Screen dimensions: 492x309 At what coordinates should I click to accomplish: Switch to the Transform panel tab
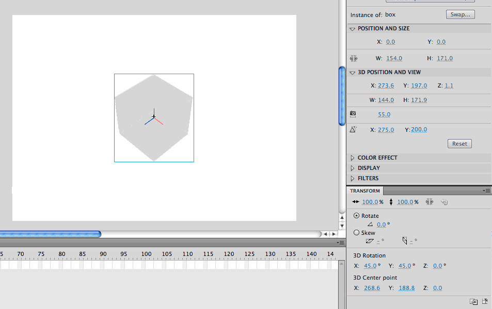365,191
